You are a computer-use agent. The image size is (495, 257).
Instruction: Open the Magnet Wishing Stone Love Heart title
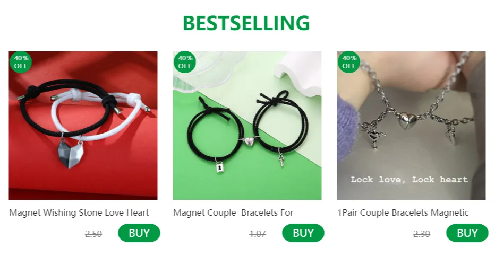click(x=79, y=212)
